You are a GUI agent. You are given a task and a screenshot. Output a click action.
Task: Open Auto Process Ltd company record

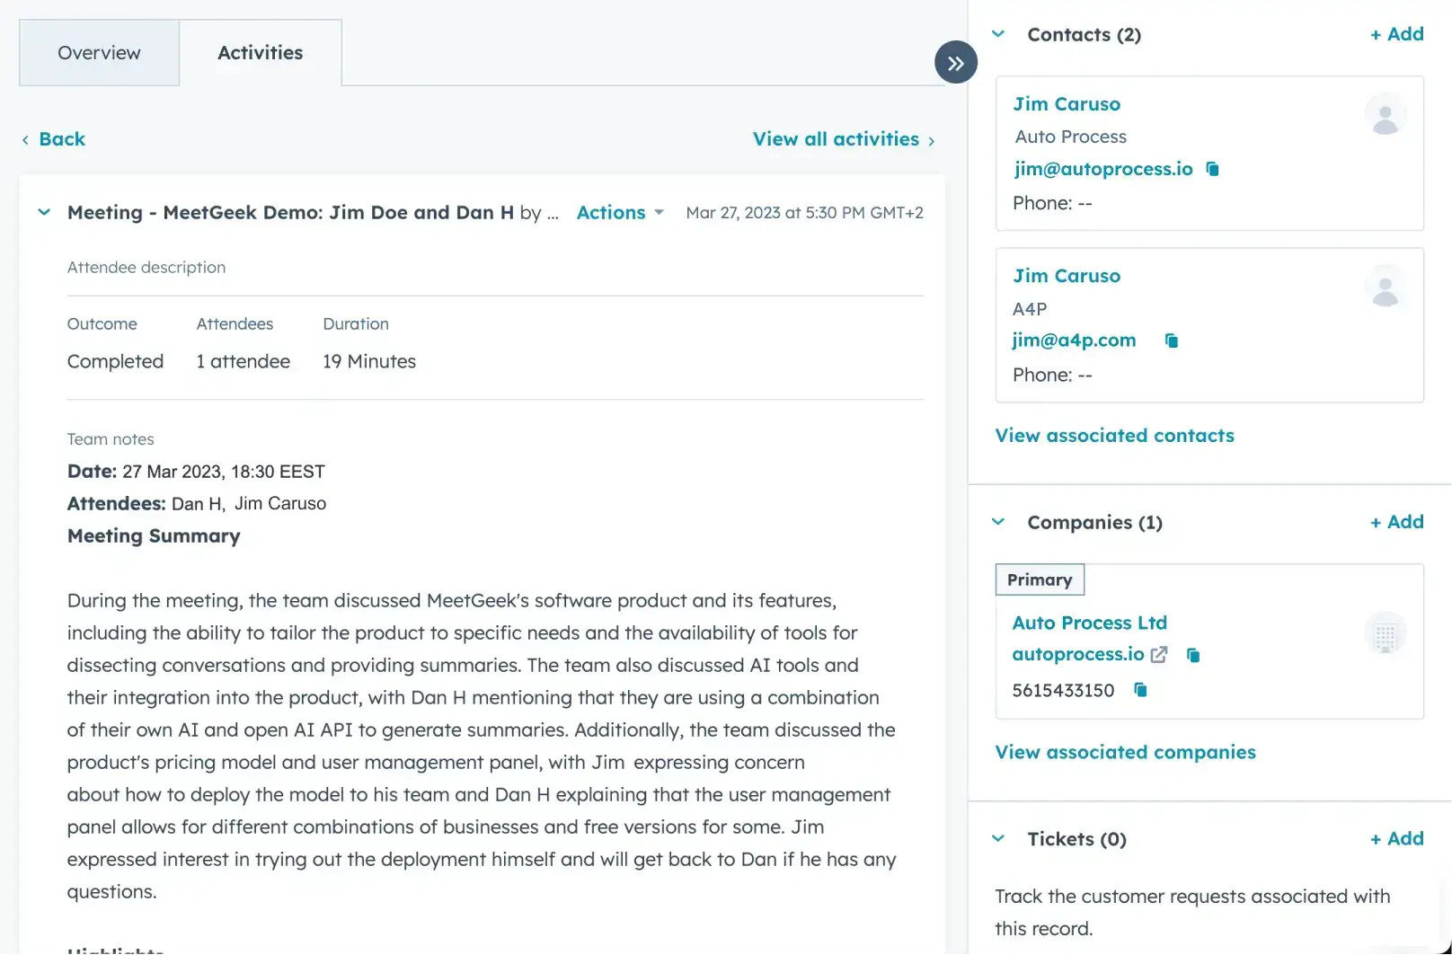(1090, 623)
